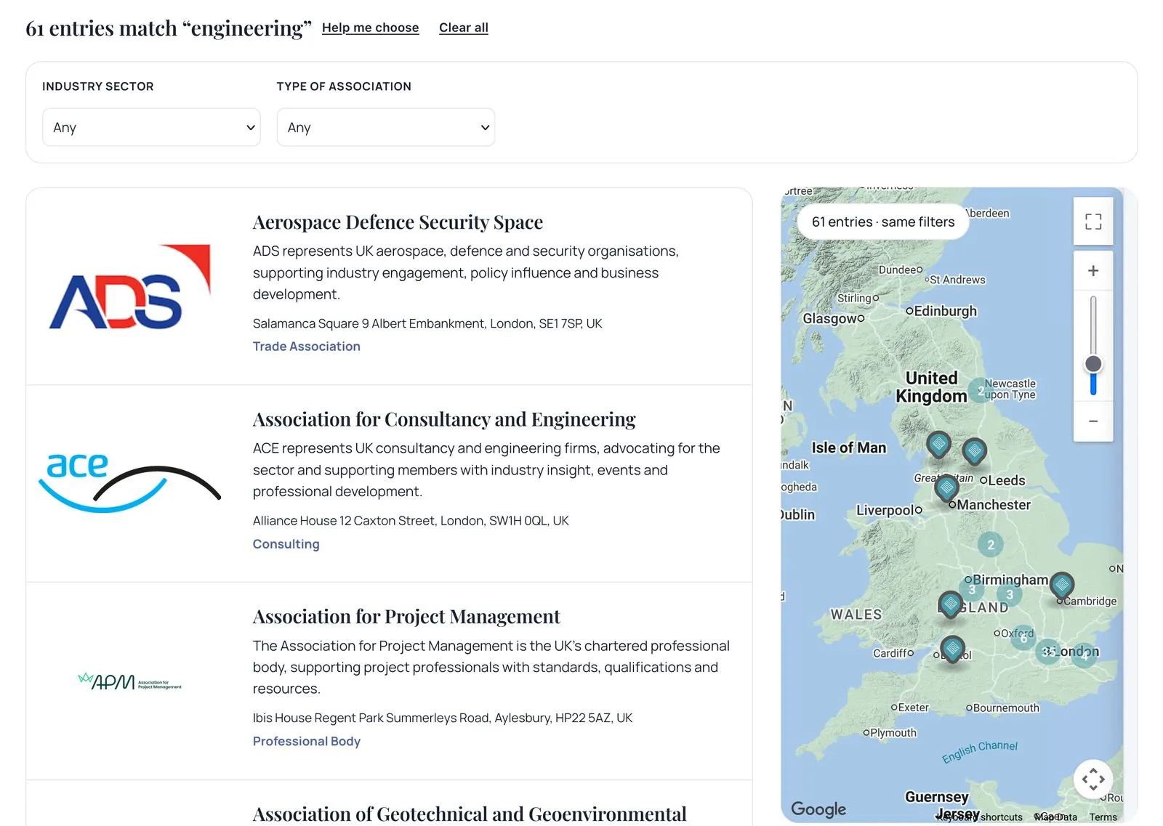Viewport: 1163px width, 826px height.
Task: Open the ADS logo thumbnail
Action: pyautogui.click(x=130, y=287)
